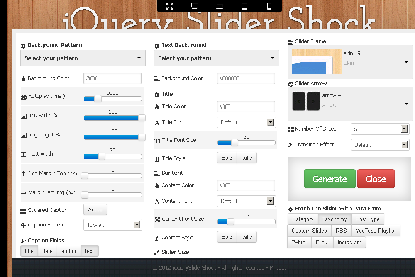Select the Taxonomy data source tab
Image resolution: width=415 pixels, height=277 pixels.
coord(334,219)
